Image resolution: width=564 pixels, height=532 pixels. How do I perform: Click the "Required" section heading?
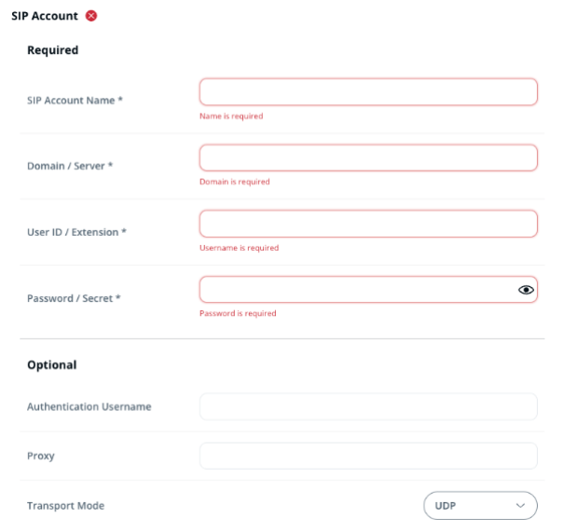(x=53, y=50)
